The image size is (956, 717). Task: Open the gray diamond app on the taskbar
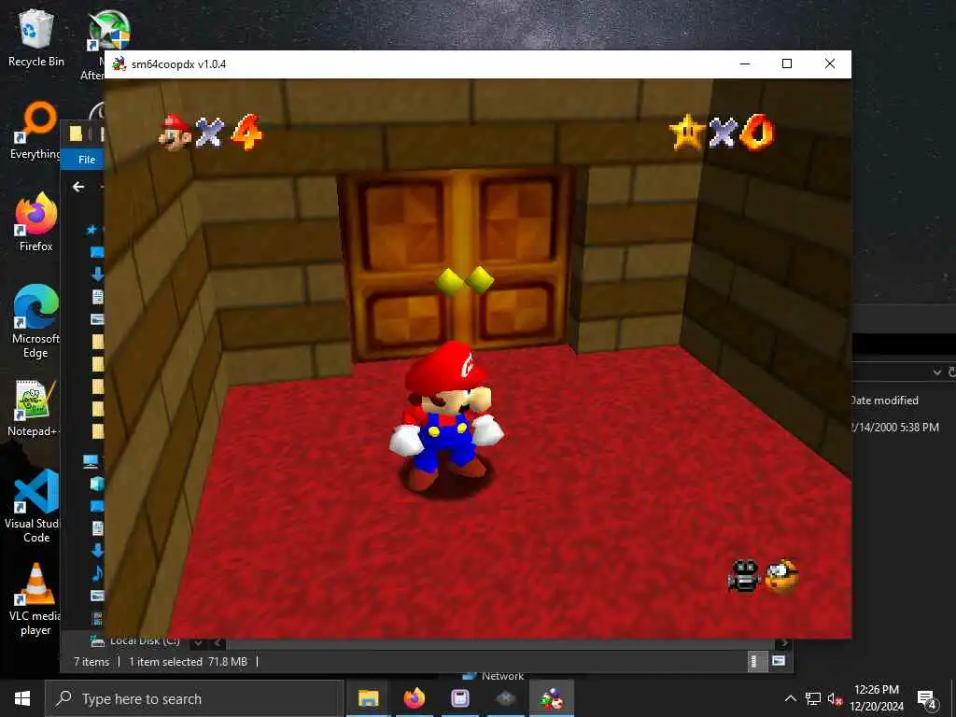505,698
